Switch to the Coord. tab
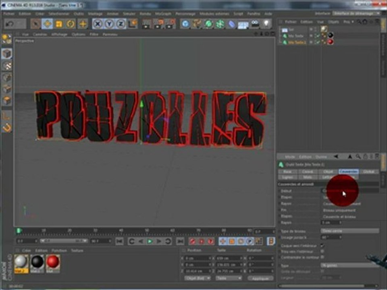 (x=308, y=172)
